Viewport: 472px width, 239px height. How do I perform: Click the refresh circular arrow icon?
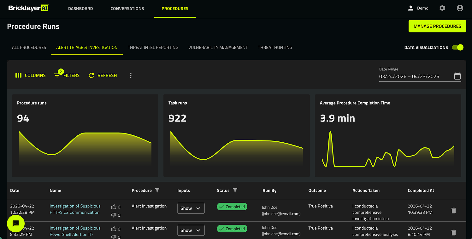[91, 76]
